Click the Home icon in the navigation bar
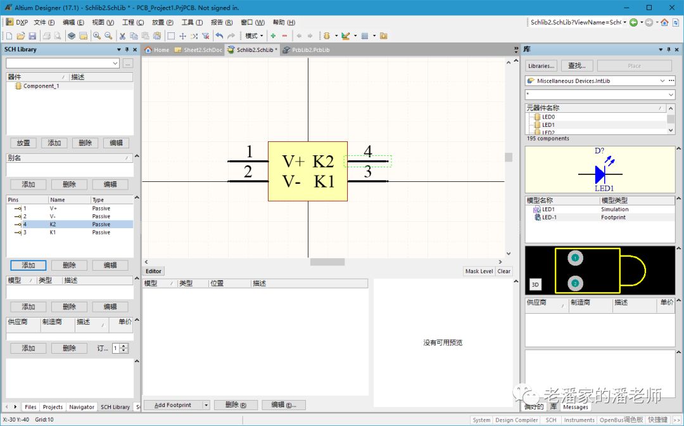The height and width of the screenshot is (426, 684). (x=664, y=22)
